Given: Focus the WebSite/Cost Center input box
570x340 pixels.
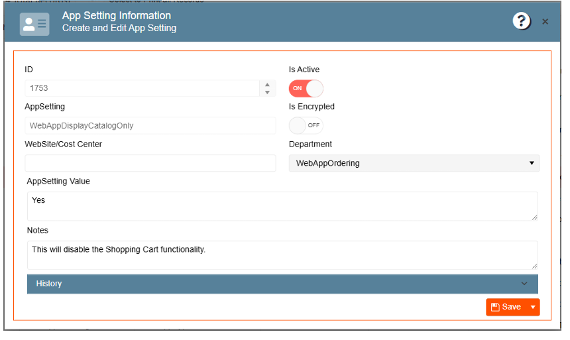Looking at the screenshot, I should click(150, 163).
